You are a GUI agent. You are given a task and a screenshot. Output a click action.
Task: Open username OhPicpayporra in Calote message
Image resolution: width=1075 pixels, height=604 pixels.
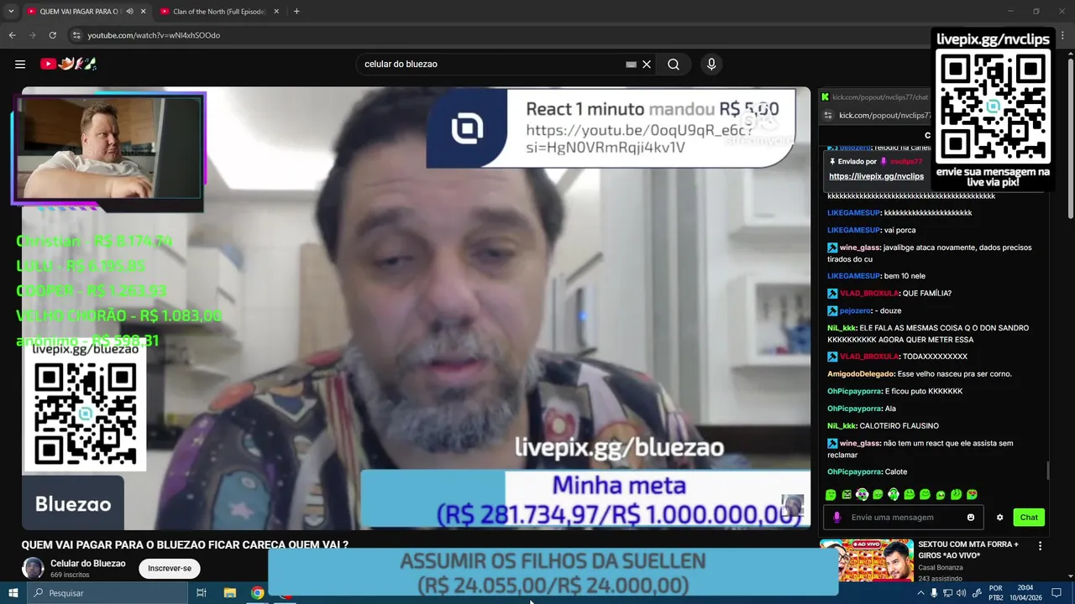point(854,472)
